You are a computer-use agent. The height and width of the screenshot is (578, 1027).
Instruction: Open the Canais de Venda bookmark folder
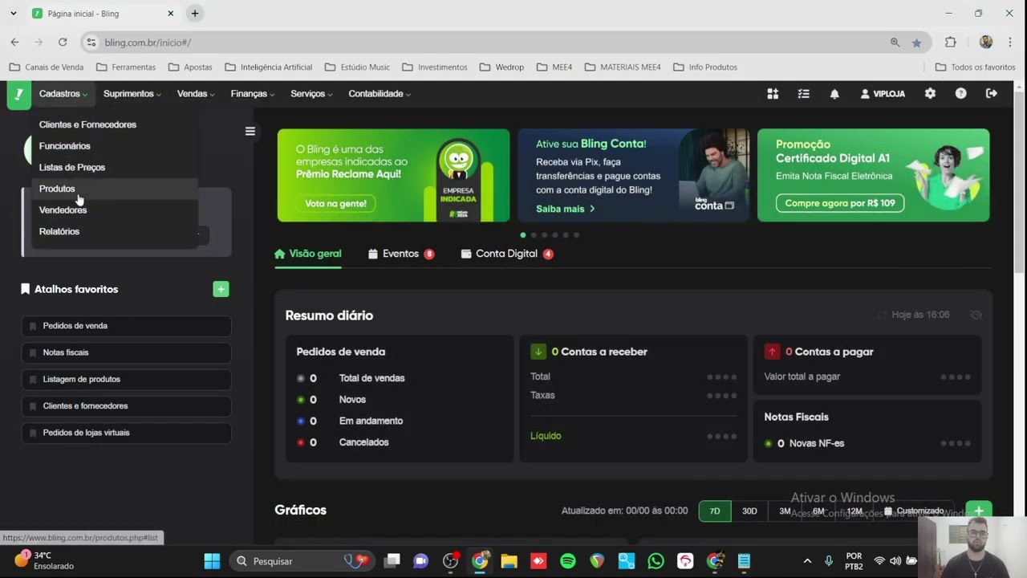tap(47, 67)
